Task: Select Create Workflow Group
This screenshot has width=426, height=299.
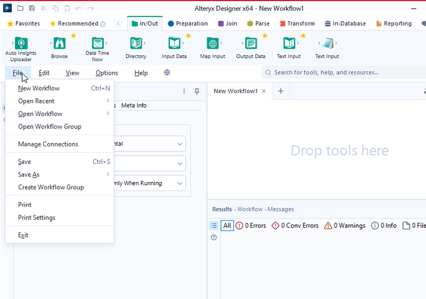Action: pos(59,187)
